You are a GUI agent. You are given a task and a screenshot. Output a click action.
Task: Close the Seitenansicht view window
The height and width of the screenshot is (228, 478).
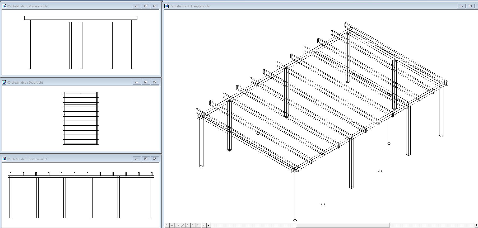tap(155, 159)
